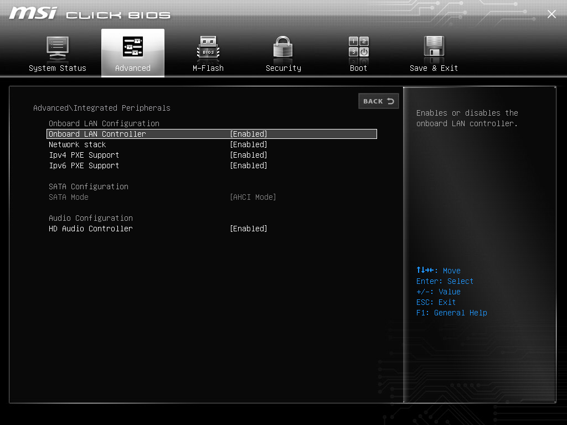The height and width of the screenshot is (425, 567).
Task: Go back using the BACK button
Action: (x=379, y=101)
